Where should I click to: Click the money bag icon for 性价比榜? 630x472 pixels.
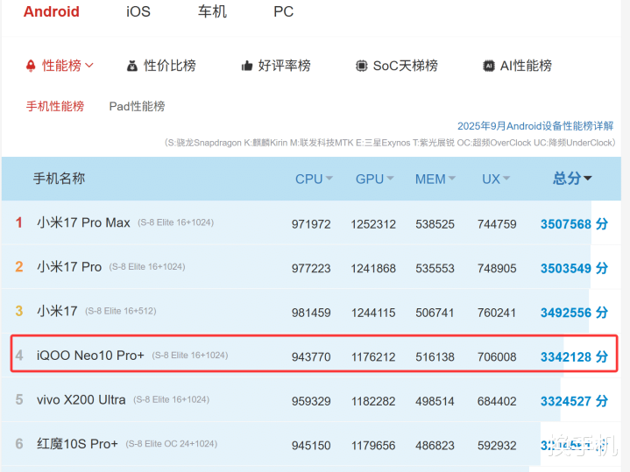point(132,66)
